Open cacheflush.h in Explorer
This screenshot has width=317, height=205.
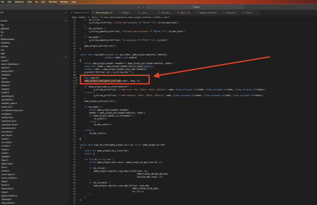click(x=8, y=96)
